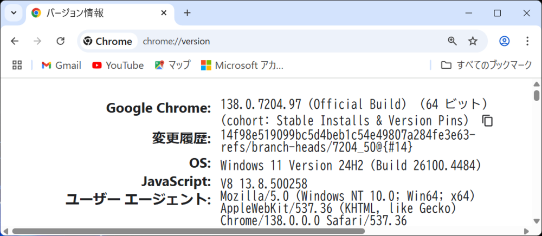Click the JavaScript: label
This screenshot has height=236, width=542.
tap(176, 181)
